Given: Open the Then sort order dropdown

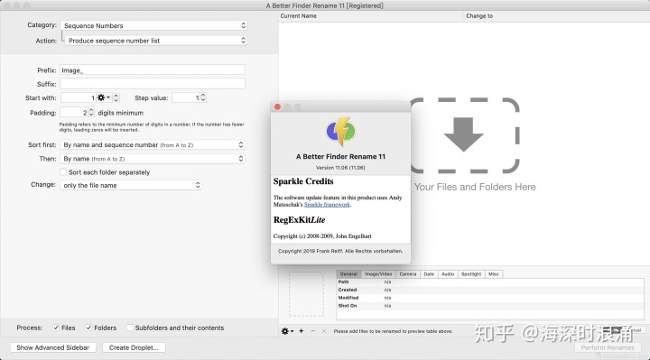Looking at the screenshot, I should pyautogui.click(x=153, y=159).
